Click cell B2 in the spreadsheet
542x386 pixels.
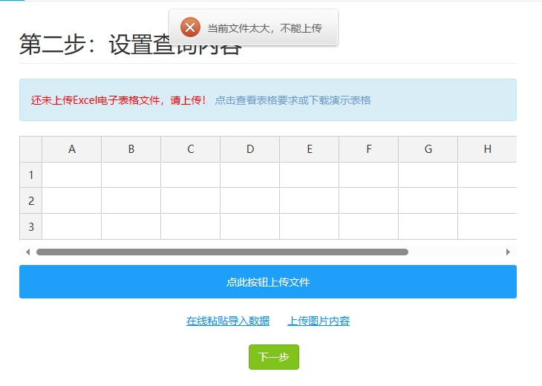tap(131, 200)
